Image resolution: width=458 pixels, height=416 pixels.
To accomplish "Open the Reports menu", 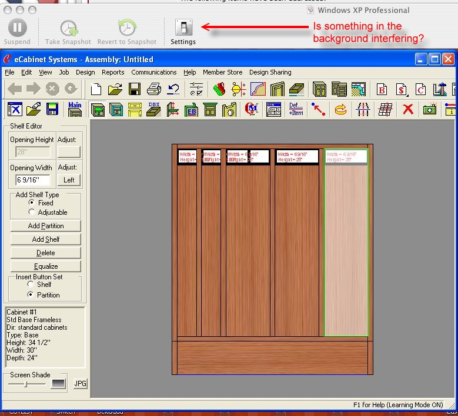I will 113,72.
